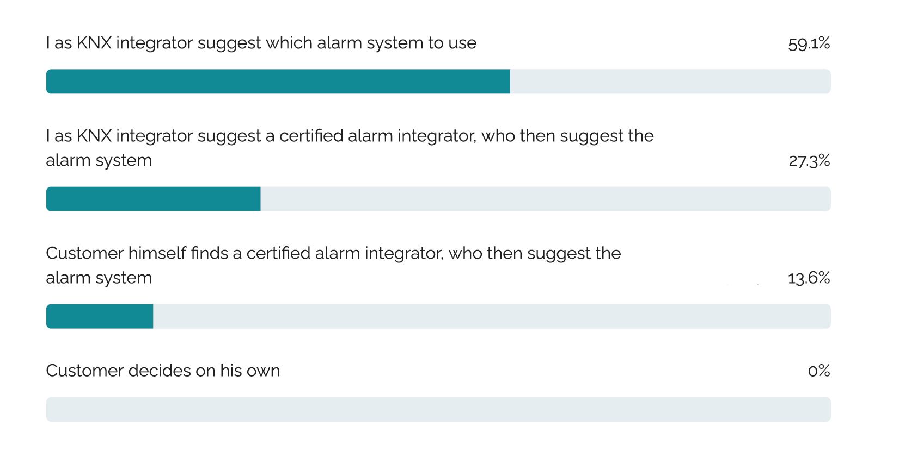Click the teal filled part of the 27.3% bar

153,199
